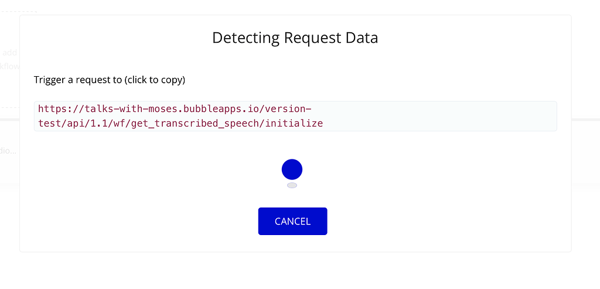Click the gray shadow under the loader
The image size is (600, 289).
[x=292, y=185]
